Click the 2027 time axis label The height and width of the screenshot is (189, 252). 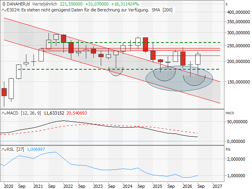217,186
